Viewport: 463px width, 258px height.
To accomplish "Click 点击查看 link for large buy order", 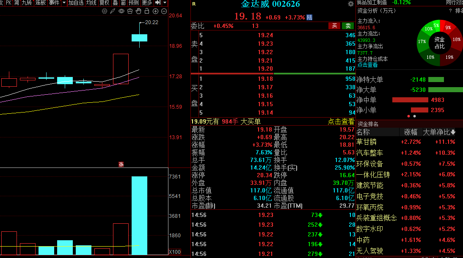I will point(341,121).
